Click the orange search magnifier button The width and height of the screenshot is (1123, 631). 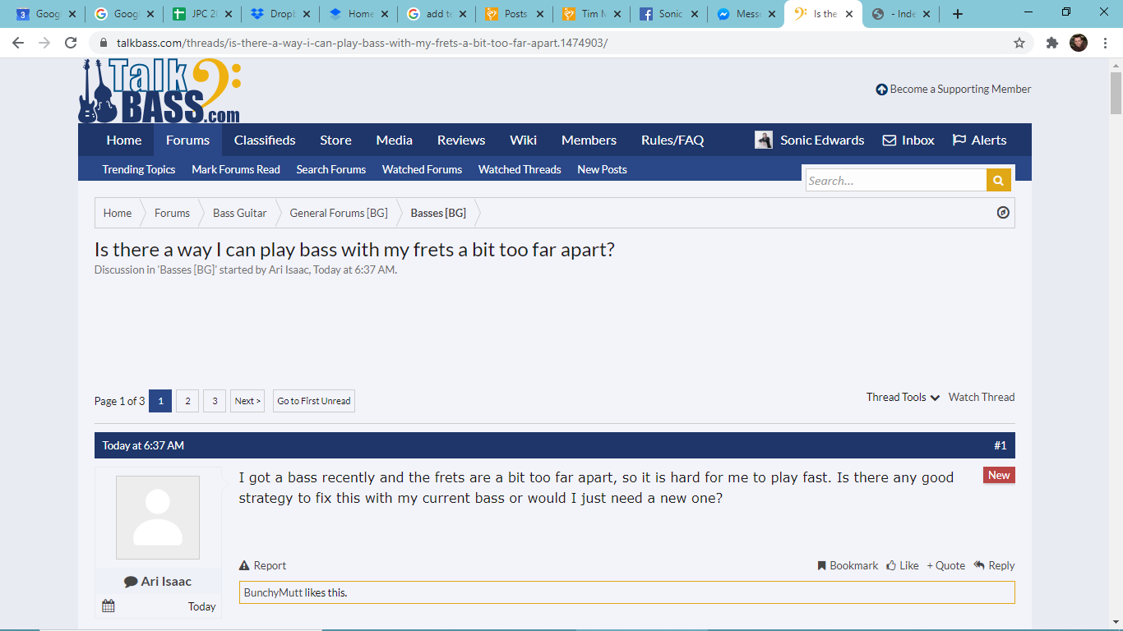tap(998, 181)
